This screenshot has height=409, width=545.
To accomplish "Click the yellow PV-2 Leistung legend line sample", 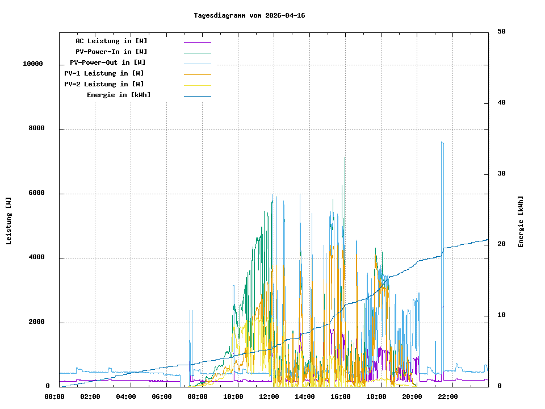I will (x=197, y=85).
